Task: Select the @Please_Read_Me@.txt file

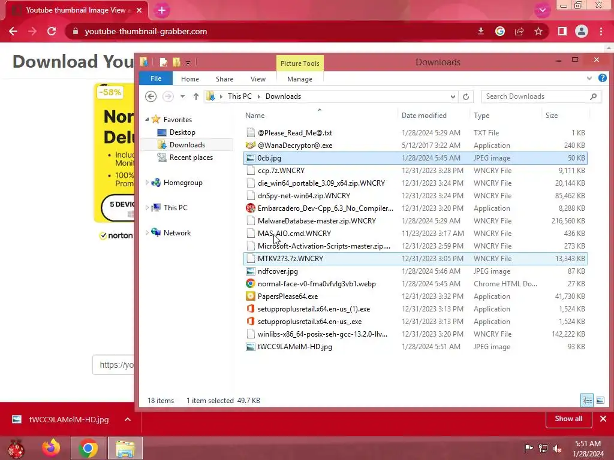Action: coord(295,132)
